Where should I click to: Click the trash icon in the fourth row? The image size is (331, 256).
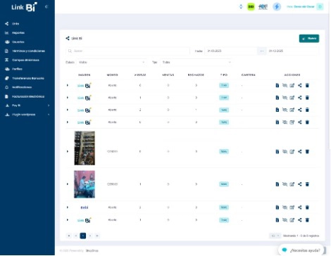tap(307, 122)
